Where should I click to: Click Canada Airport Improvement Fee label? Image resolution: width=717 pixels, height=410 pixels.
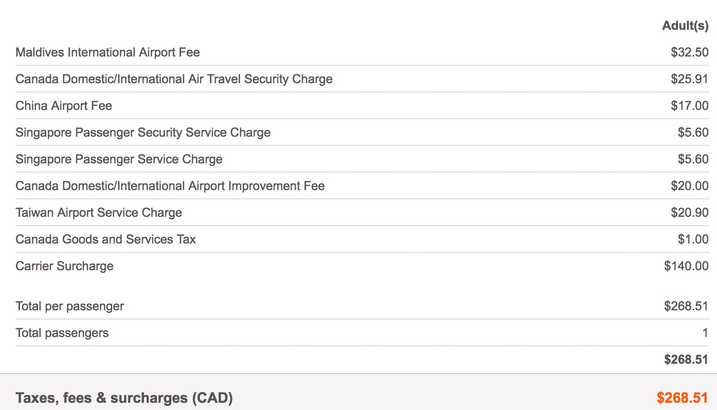[x=170, y=186]
